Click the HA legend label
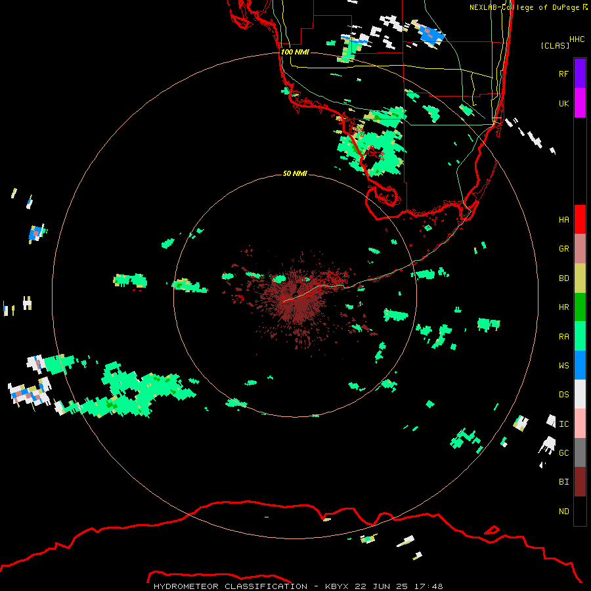The image size is (591, 591). (x=563, y=220)
